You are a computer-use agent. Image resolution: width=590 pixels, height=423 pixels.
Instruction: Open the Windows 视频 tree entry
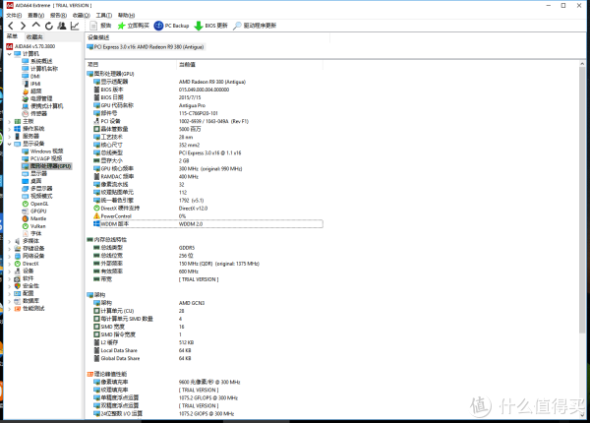coord(42,151)
